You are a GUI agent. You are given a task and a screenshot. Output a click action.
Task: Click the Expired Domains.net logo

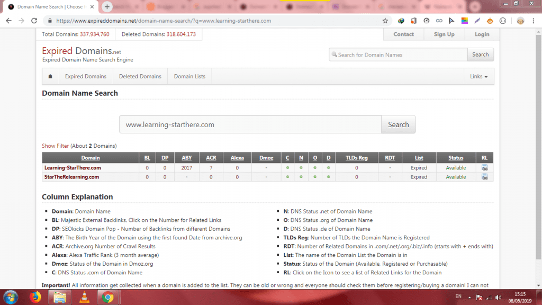pos(82,51)
